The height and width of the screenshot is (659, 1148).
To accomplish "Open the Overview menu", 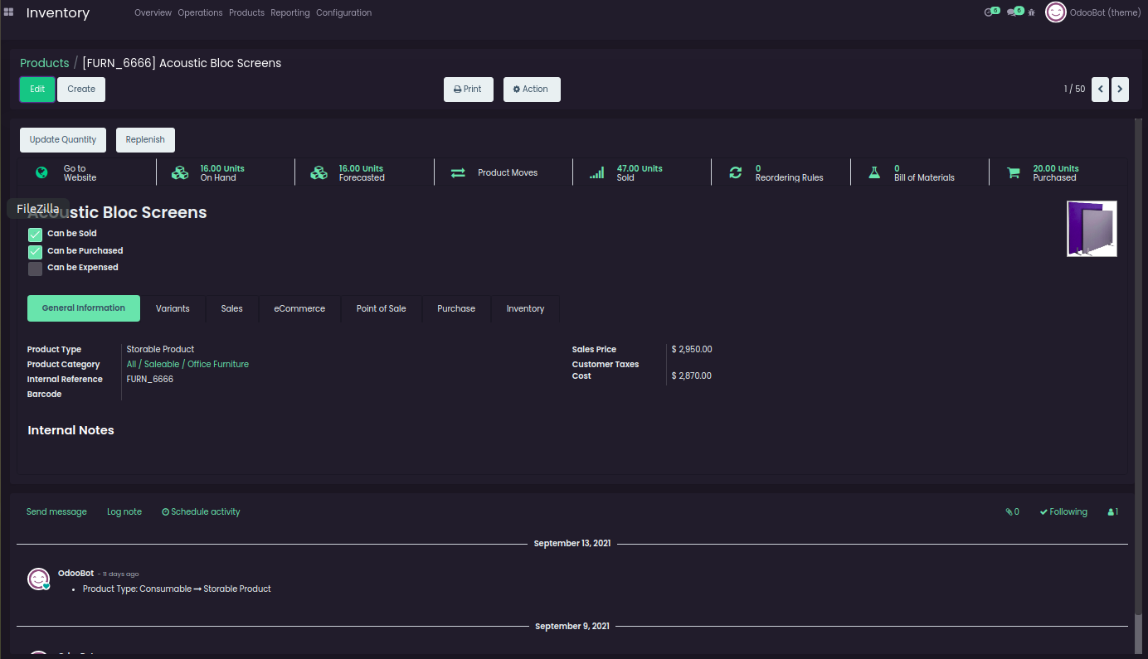I will click(x=153, y=12).
